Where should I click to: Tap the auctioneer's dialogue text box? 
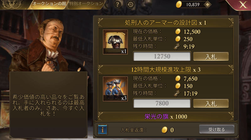pyautogui.click(x=48, y=105)
